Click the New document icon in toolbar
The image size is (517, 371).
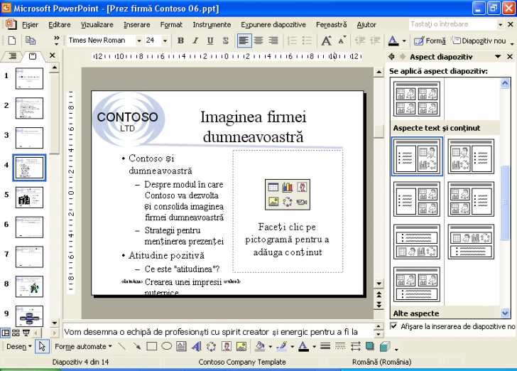point(12,41)
